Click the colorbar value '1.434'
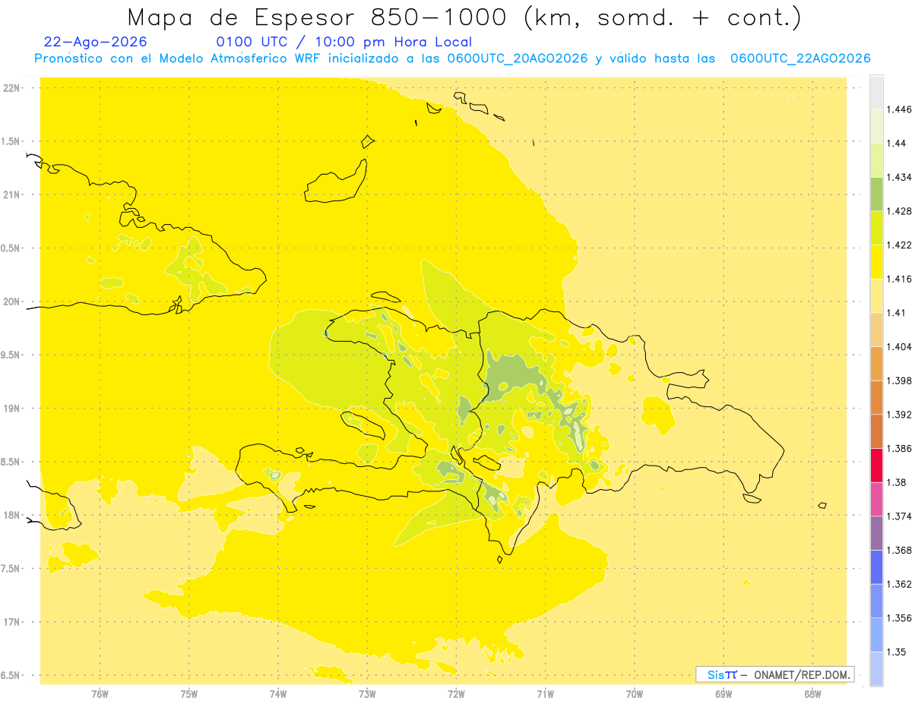 899,177
